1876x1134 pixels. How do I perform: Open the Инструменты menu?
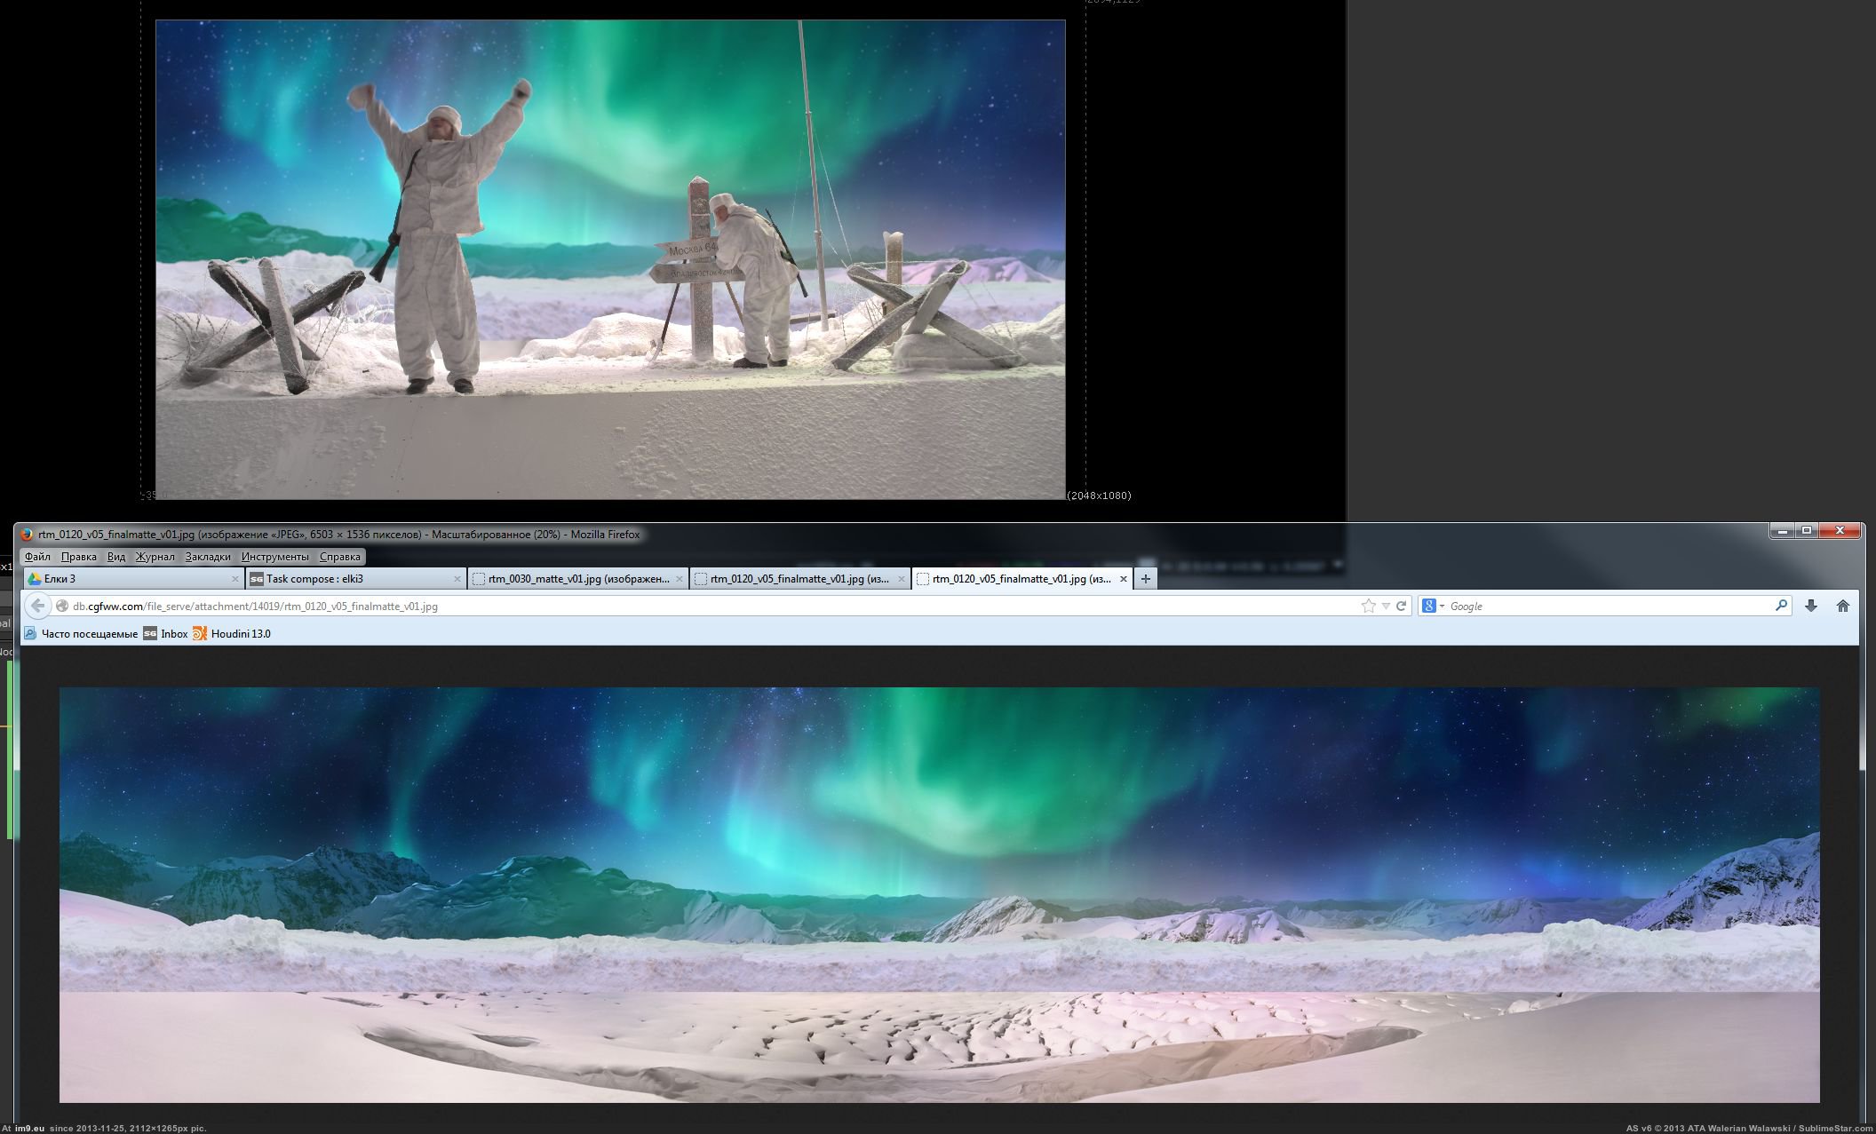[x=274, y=557]
